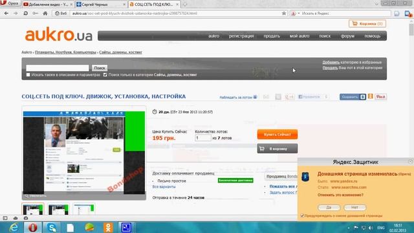Viewport: 414px width, 233px height.
Task: Click the ENG language indicator
Action: tap(381, 228)
